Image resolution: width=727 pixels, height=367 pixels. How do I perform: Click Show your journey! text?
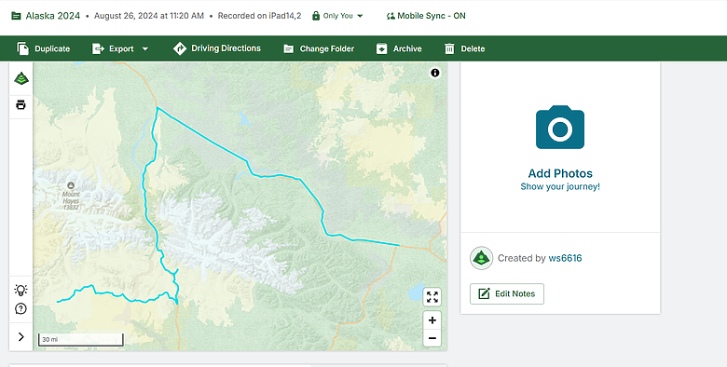[x=560, y=186]
